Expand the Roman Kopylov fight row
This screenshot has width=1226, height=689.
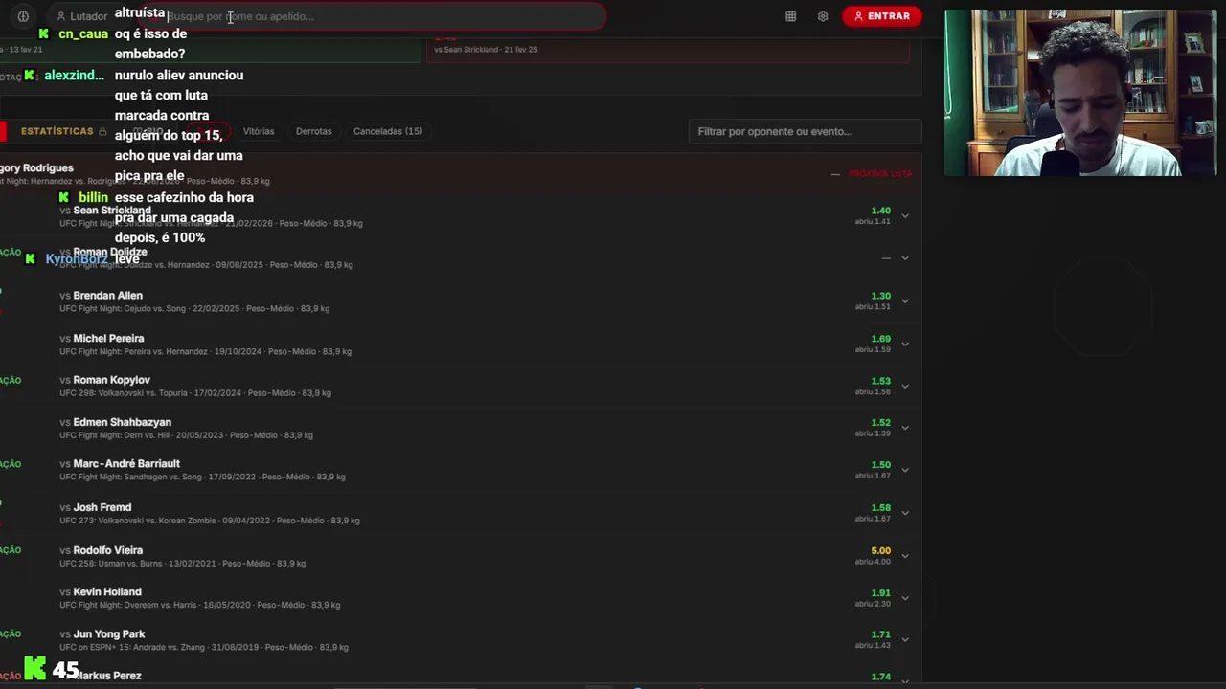click(x=904, y=386)
